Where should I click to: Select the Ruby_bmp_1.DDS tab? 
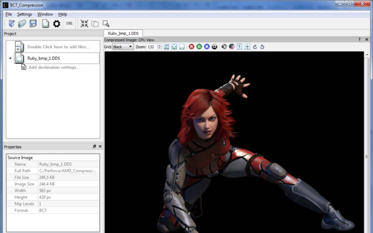tap(123, 33)
